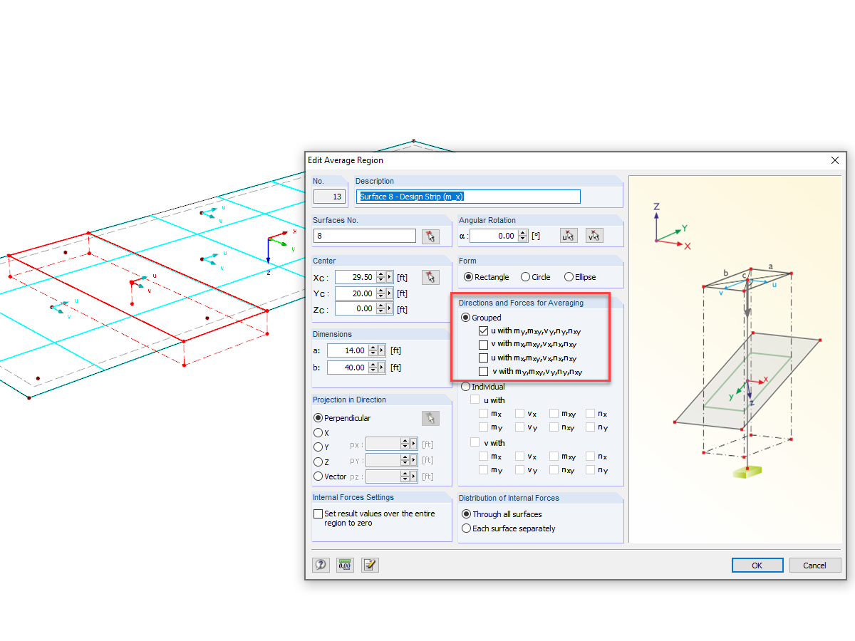Image resolution: width=855 pixels, height=641 pixels.
Task: Select Y projection direction
Action: pyautogui.click(x=318, y=447)
